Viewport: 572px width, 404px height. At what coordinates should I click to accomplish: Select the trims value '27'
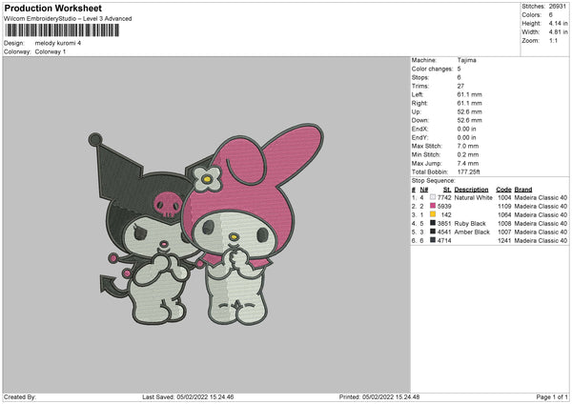[460, 86]
